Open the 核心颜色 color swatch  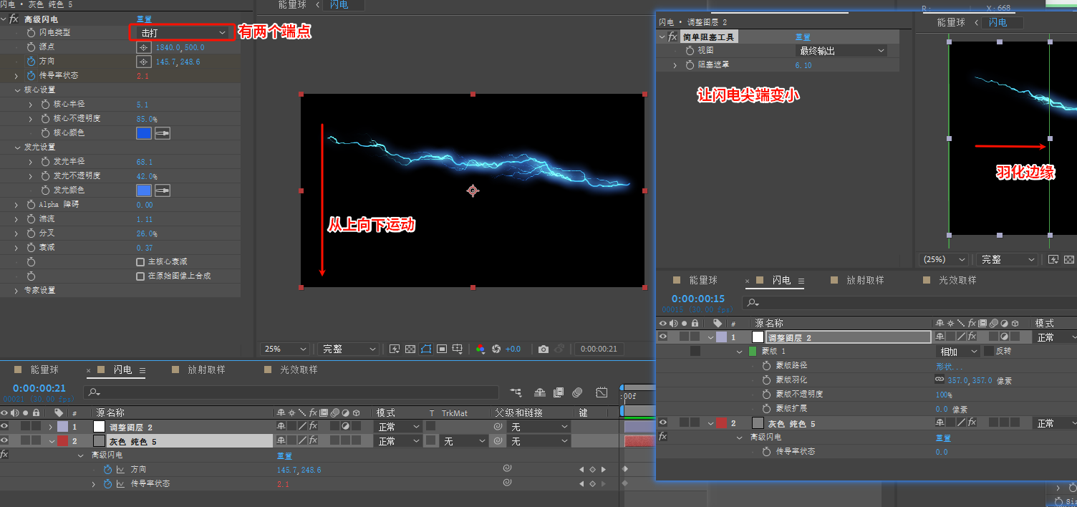(143, 133)
